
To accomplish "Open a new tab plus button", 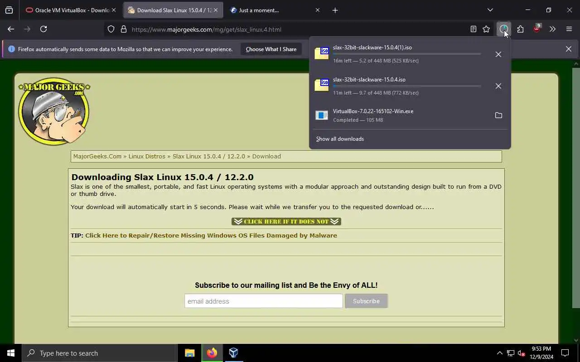I will tap(335, 10).
